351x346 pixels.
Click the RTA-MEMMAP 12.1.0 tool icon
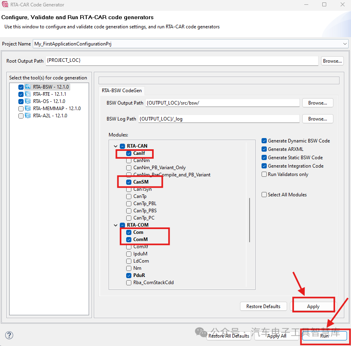tap(28, 109)
